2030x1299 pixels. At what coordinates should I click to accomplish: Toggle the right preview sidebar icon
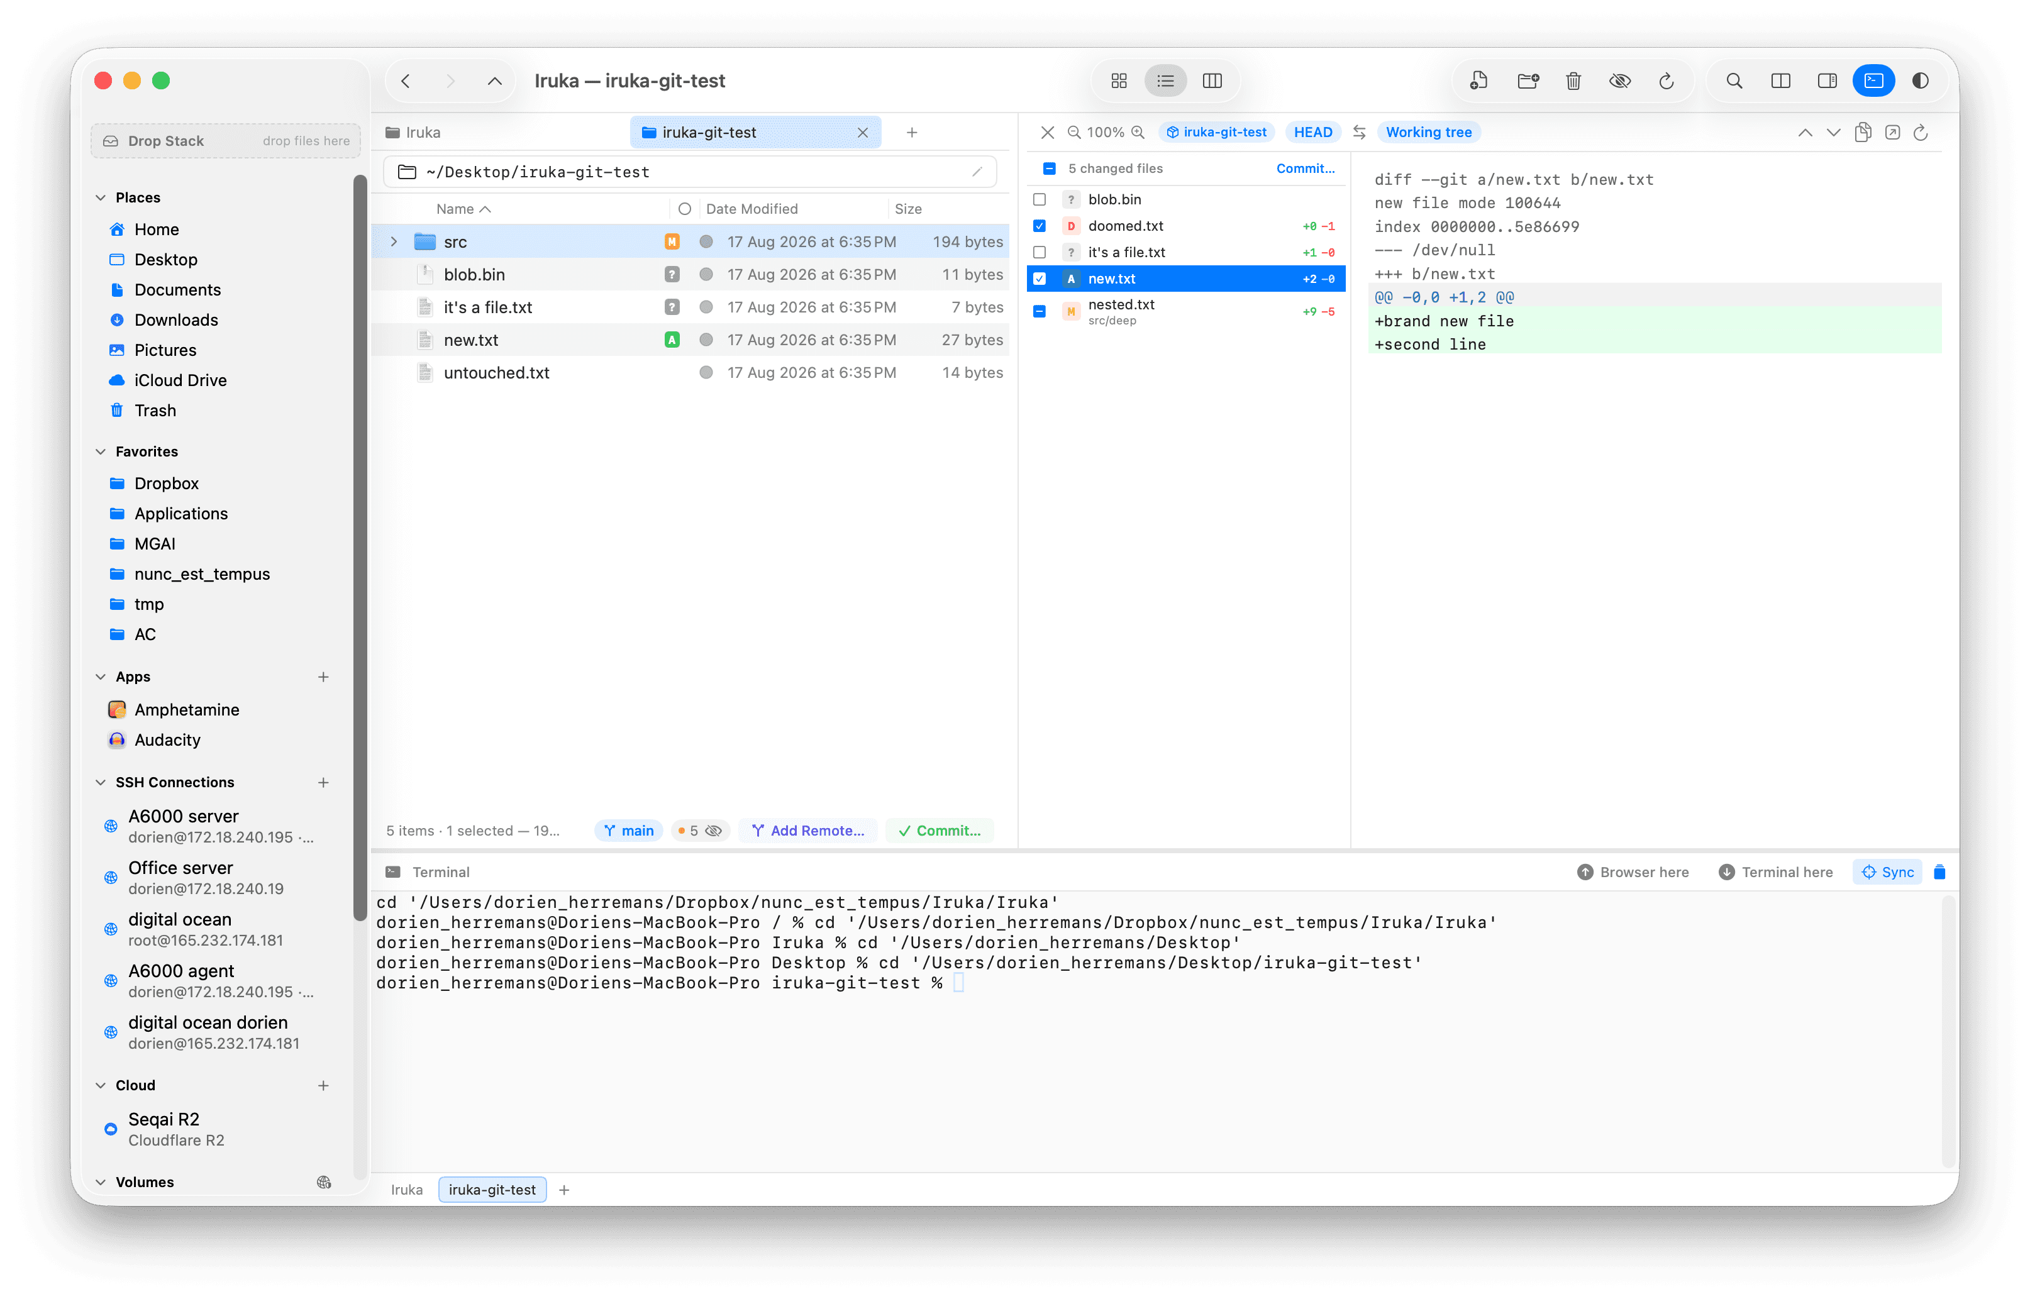point(1827,81)
